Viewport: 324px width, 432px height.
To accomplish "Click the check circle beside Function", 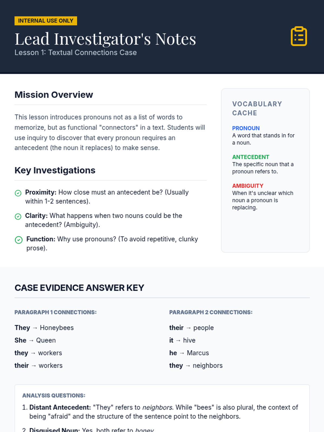I will (19, 240).
